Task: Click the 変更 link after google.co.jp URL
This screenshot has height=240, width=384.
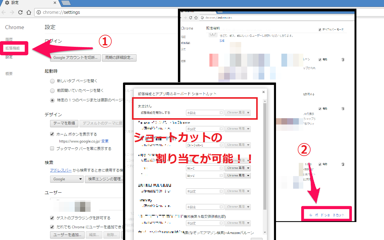Action: pos(105,141)
